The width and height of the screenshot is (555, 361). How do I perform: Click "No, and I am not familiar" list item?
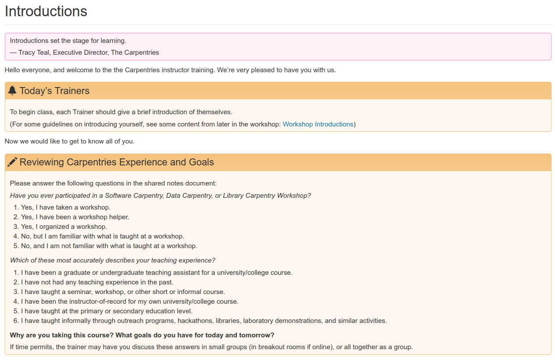point(109,246)
